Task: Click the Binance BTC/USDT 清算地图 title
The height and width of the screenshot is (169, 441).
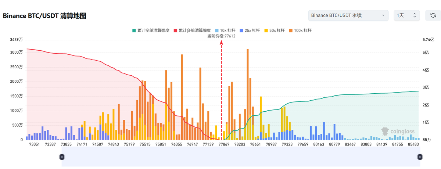Action: pyautogui.click(x=44, y=16)
